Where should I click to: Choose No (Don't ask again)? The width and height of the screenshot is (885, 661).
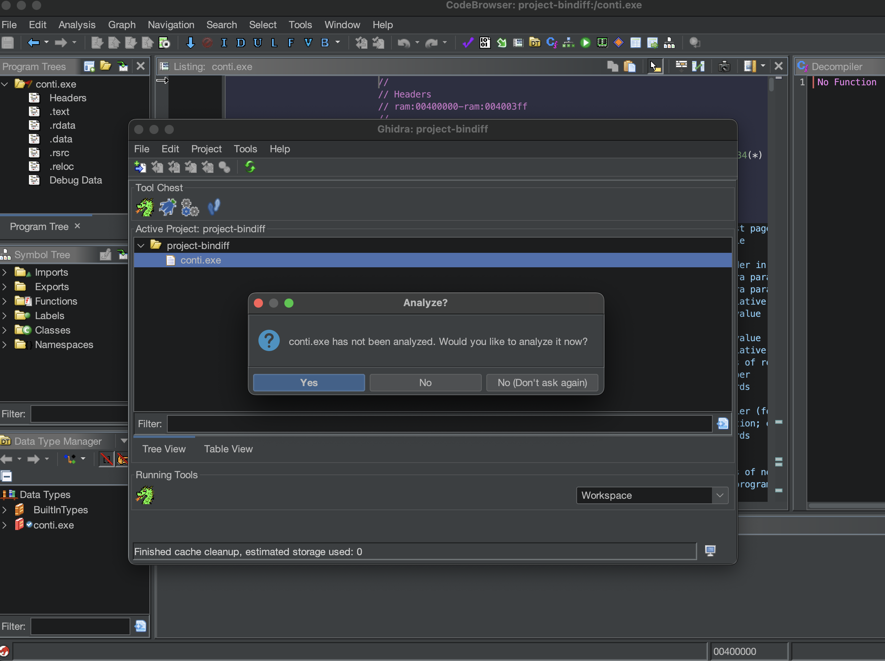coord(542,382)
